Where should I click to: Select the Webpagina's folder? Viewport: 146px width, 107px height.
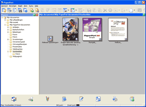click(x=17, y=56)
